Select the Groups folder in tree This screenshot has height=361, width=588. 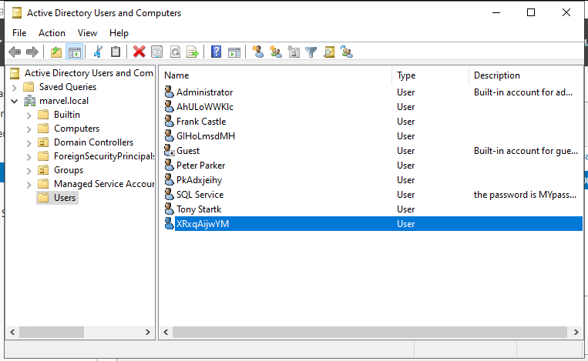click(x=68, y=170)
